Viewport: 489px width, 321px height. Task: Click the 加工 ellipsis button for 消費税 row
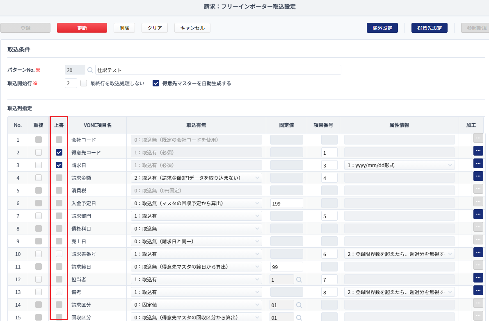pos(478,189)
